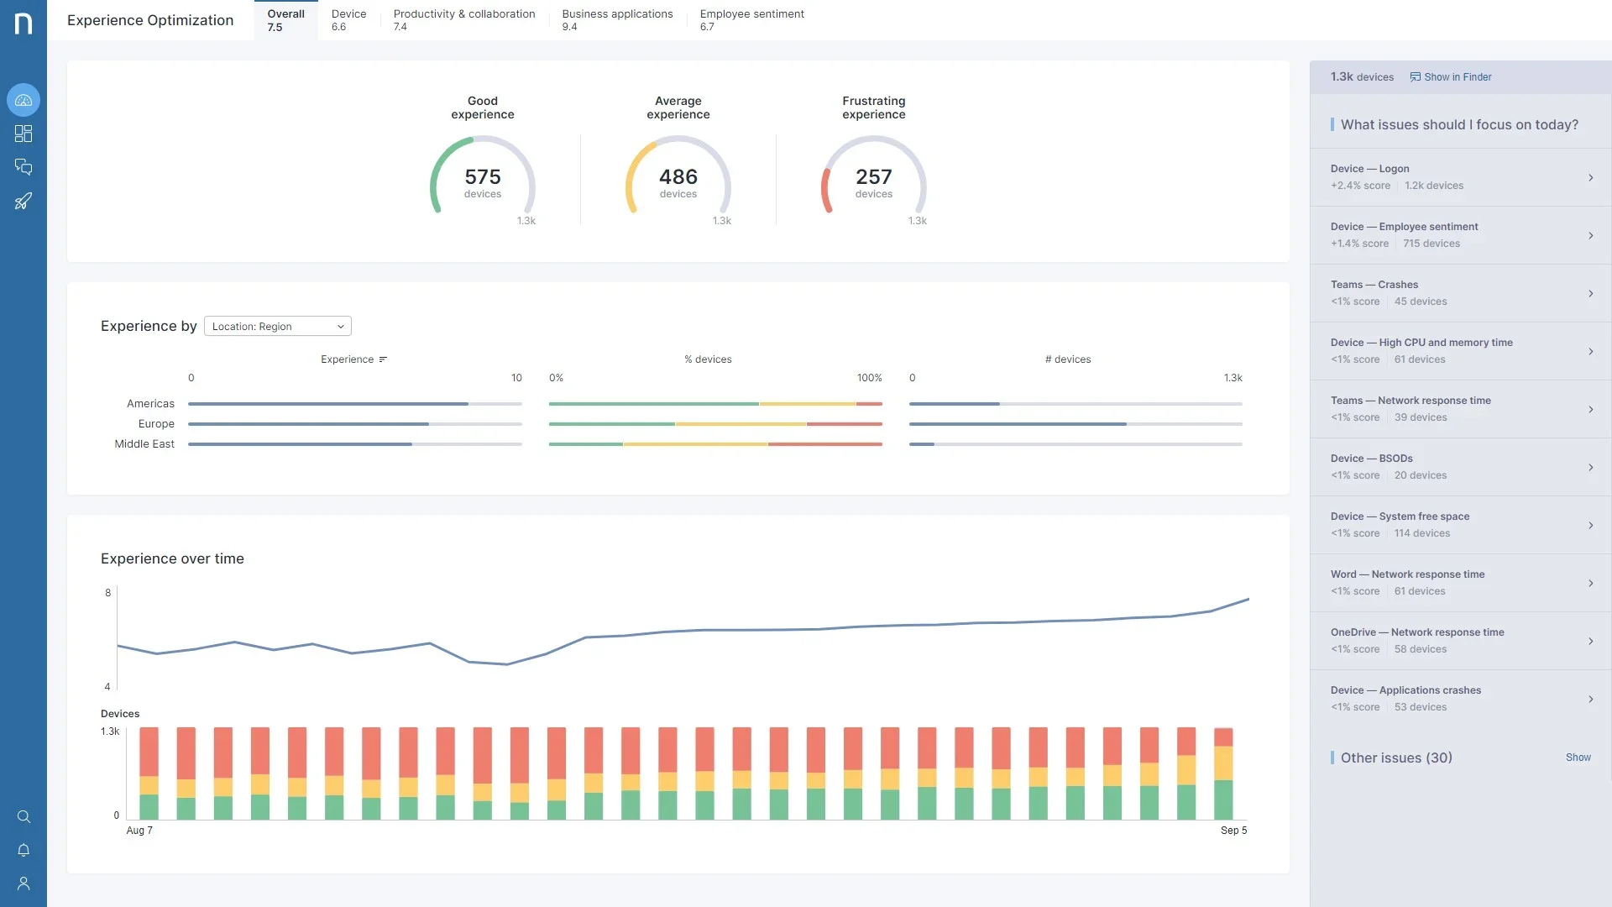This screenshot has height=907, width=1612.
Task: Open the experience gauge sidebar icon
Action: click(24, 100)
